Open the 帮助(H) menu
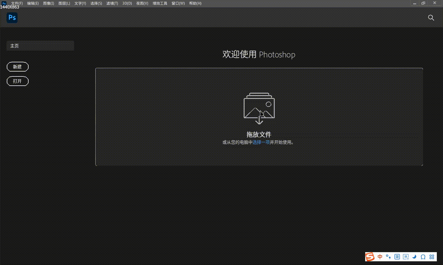Image resolution: width=443 pixels, height=265 pixels. (195, 3)
